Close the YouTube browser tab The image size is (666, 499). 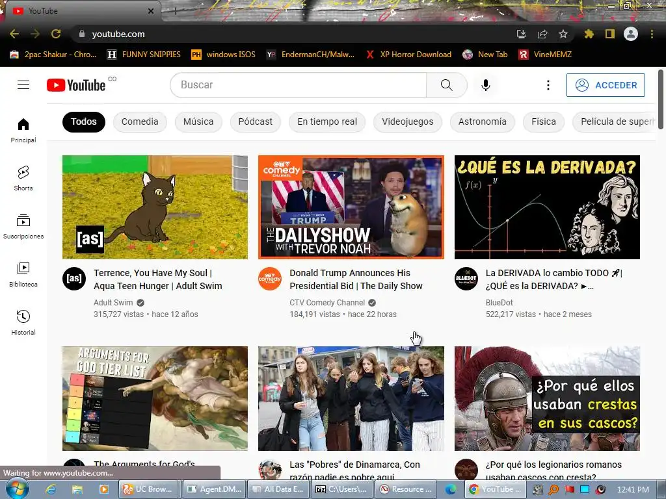(150, 11)
